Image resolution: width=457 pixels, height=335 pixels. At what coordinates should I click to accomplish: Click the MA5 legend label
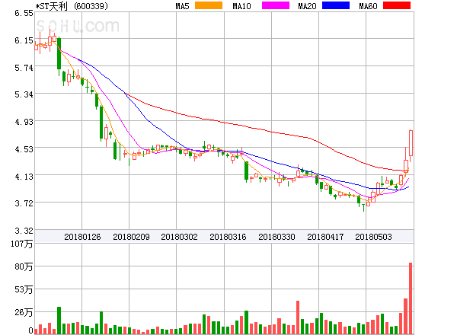coord(182,6)
